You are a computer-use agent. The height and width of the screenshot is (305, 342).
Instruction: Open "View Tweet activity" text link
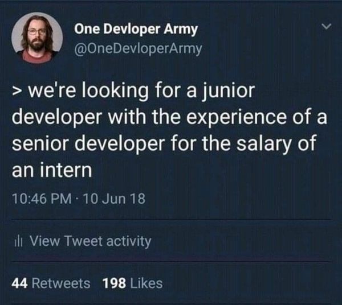[x=90, y=241]
